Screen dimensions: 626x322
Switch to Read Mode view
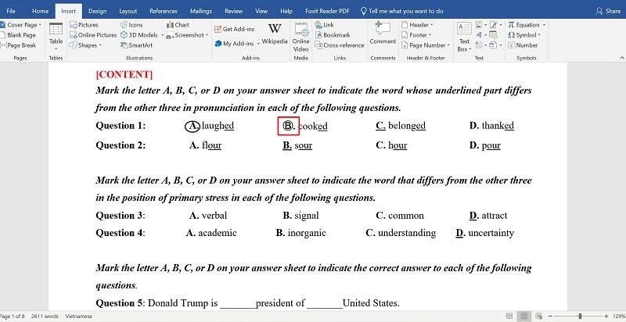[x=509, y=316]
